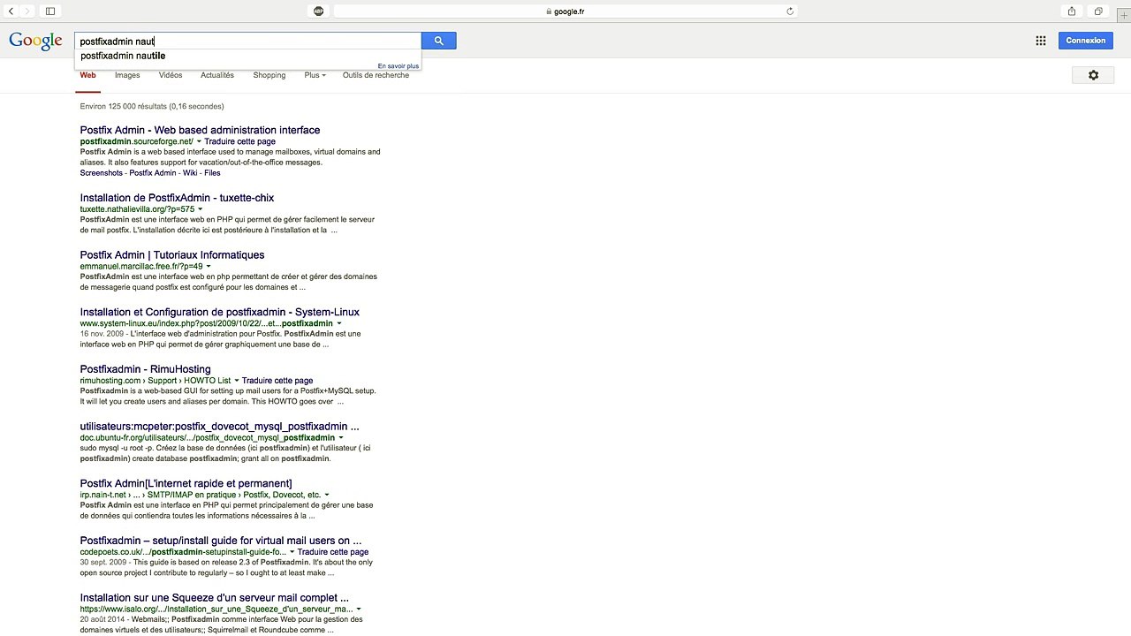This screenshot has height=636, width=1131.
Task: Click the Connexion button
Action: [1085, 41]
